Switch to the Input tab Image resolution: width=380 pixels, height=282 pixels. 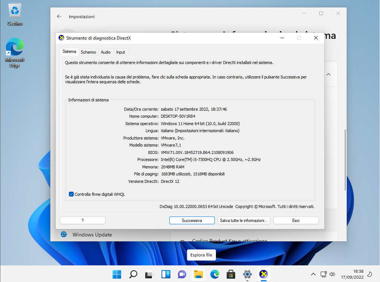[x=120, y=52]
